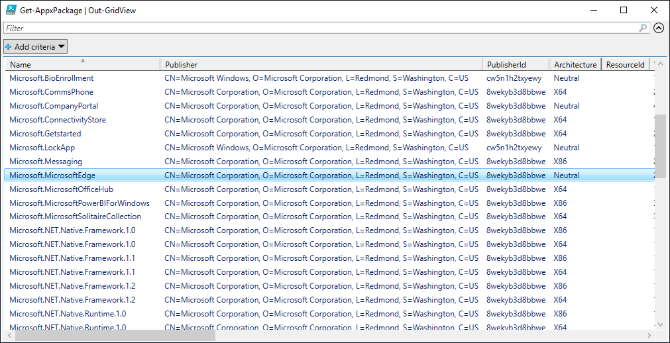Click the search magnifier icon in filter box
The image size is (670, 343).
(x=643, y=28)
